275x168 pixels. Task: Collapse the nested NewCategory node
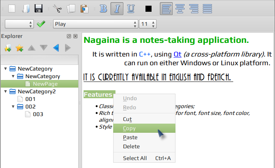13,76
